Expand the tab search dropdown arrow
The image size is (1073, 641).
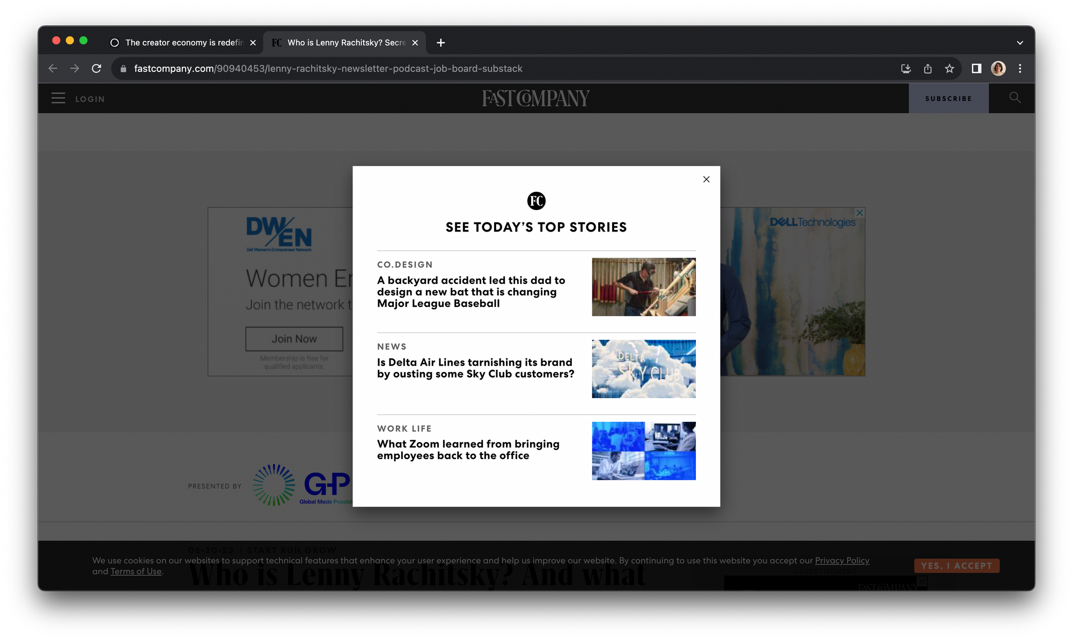[1019, 43]
